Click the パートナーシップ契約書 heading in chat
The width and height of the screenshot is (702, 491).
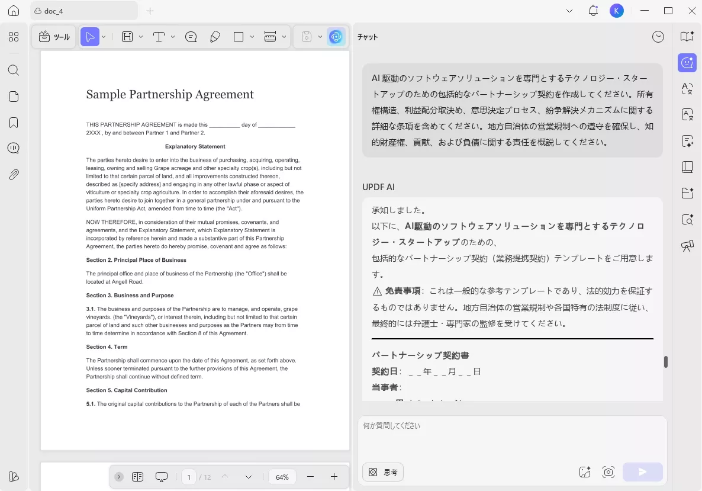420,355
